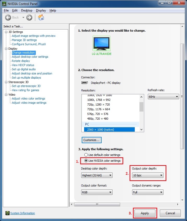Open Manage 3D settings task
This screenshot has height=221, width=187.
[24, 40]
